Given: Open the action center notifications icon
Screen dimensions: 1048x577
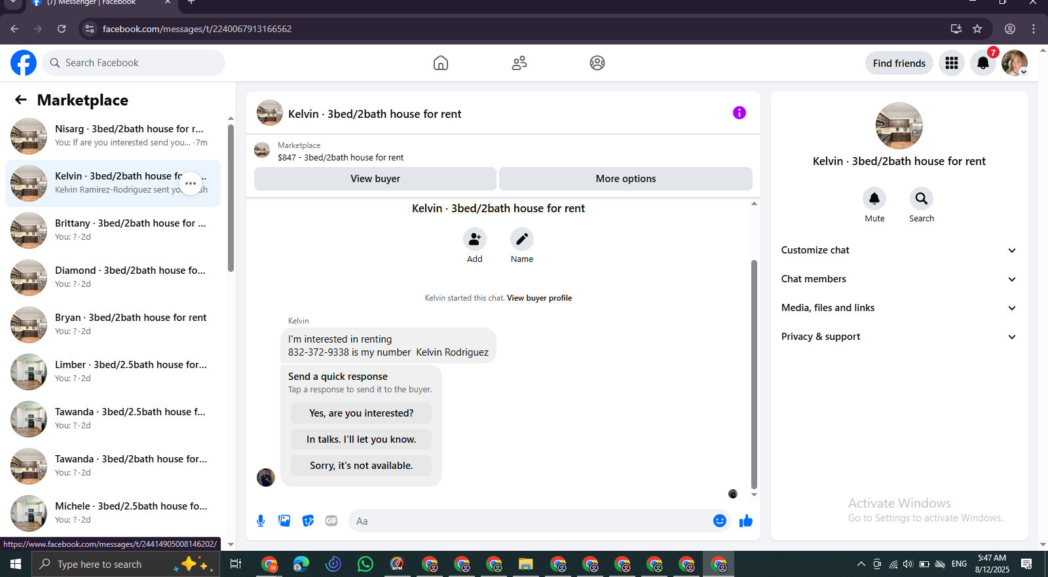Looking at the screenshot, I should point(1026,564).
